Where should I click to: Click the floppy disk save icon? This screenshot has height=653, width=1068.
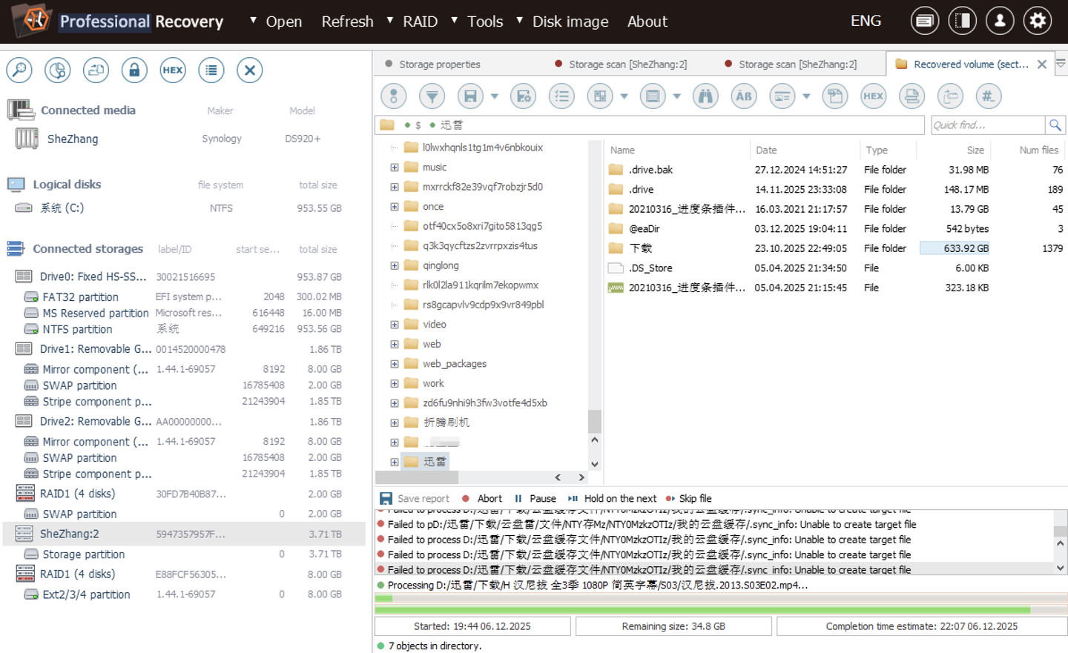(x=470, y=96)
